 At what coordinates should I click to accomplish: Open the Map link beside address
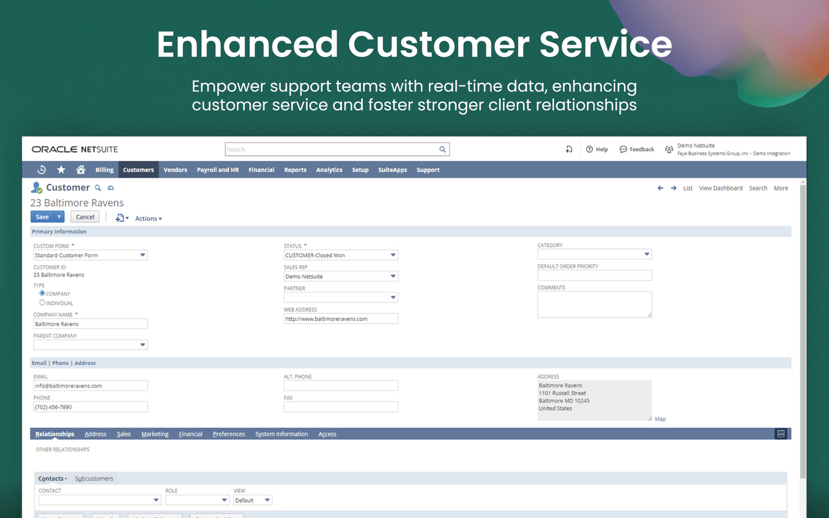[x=660, y=419]
